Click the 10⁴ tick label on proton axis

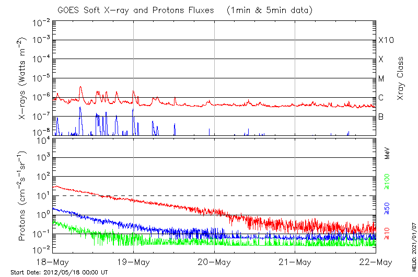click(42, 139)
